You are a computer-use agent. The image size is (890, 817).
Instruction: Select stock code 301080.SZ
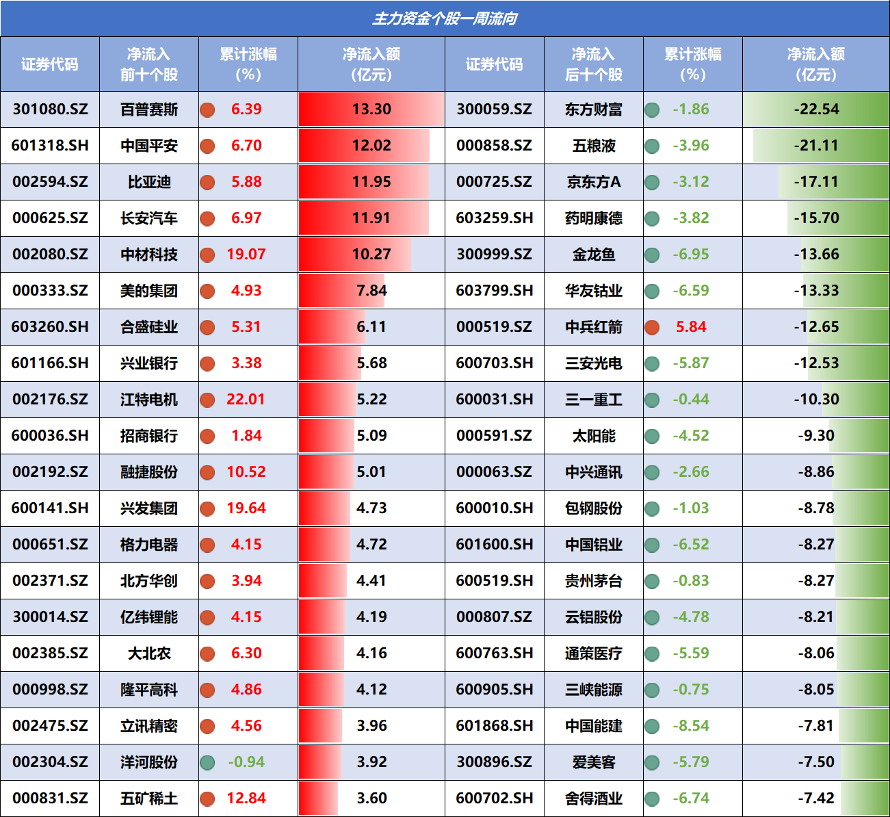(50, 109)
